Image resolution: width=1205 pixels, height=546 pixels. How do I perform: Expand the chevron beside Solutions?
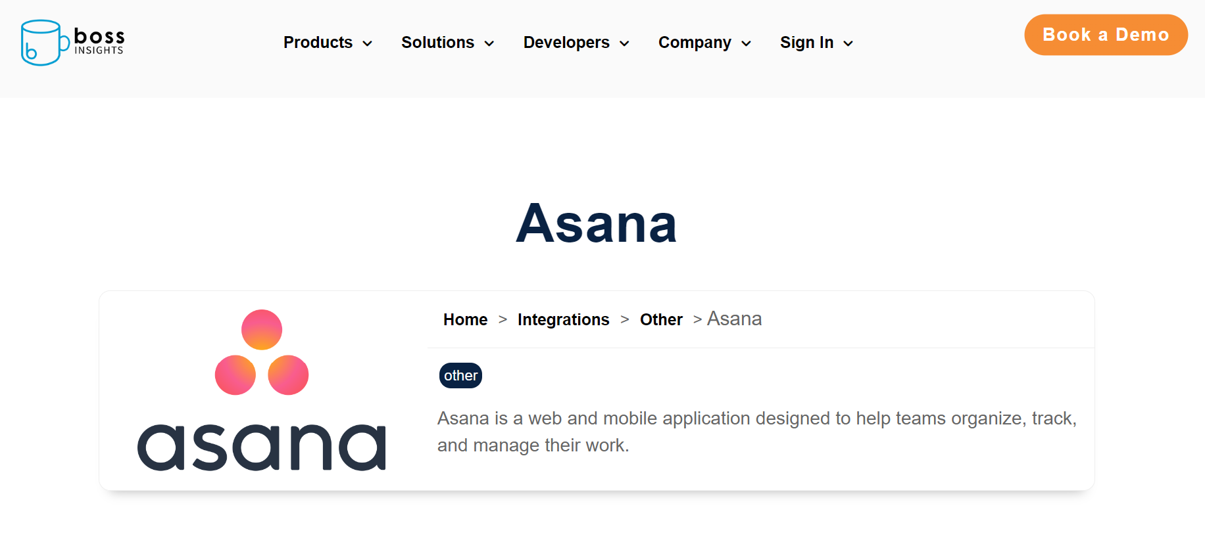click(x=489, y=43)
